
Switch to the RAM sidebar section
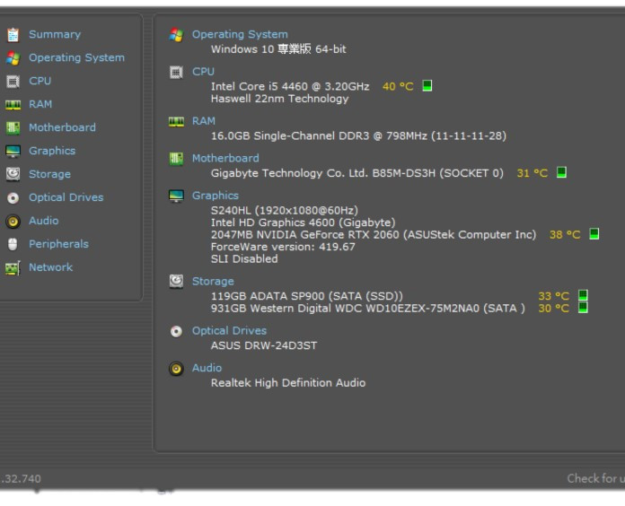click(40, 104)
